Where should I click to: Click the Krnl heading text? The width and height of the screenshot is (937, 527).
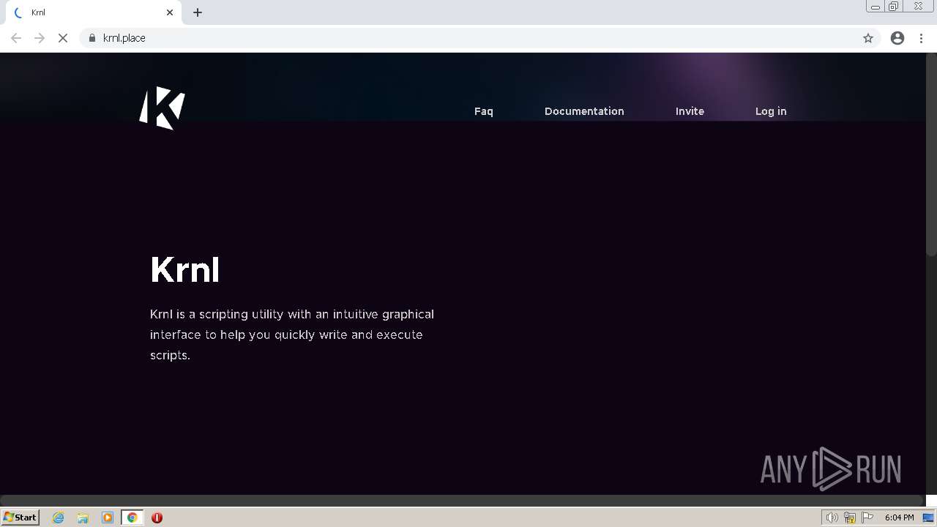[x=184, y=270]
